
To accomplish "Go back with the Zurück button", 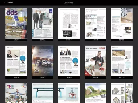I will pos(9,3).
